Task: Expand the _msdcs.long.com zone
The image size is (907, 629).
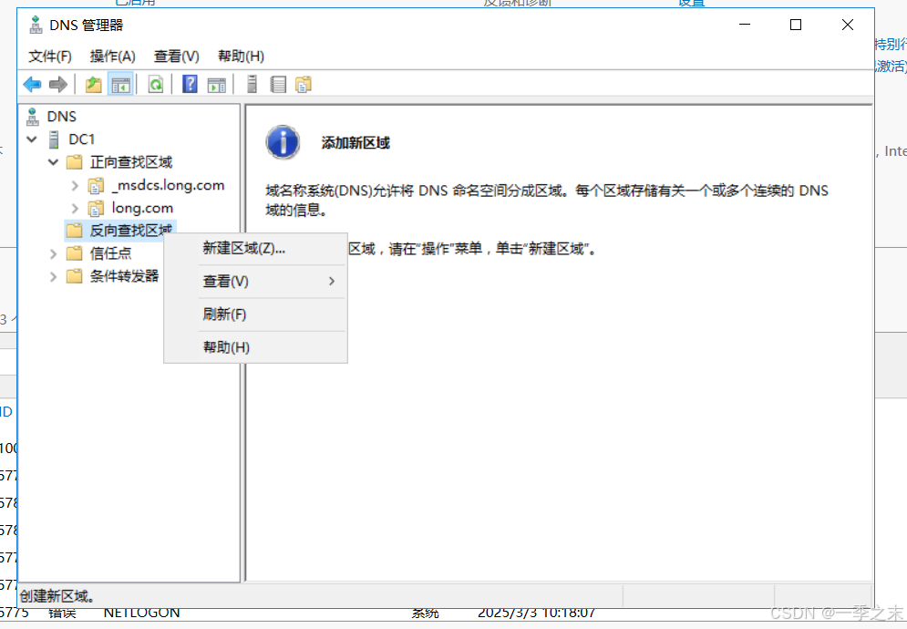Action: coord(75,185)
